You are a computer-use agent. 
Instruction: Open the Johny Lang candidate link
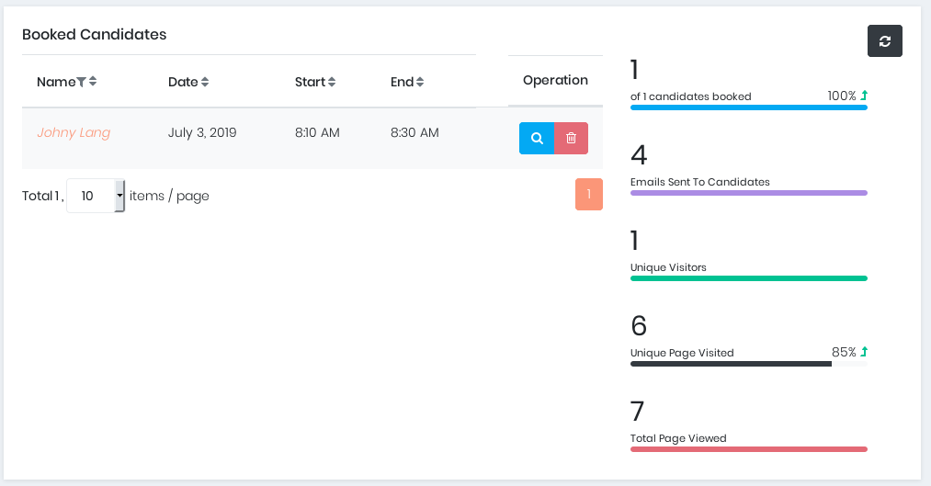pyautogui.click(x=74, y=132)
